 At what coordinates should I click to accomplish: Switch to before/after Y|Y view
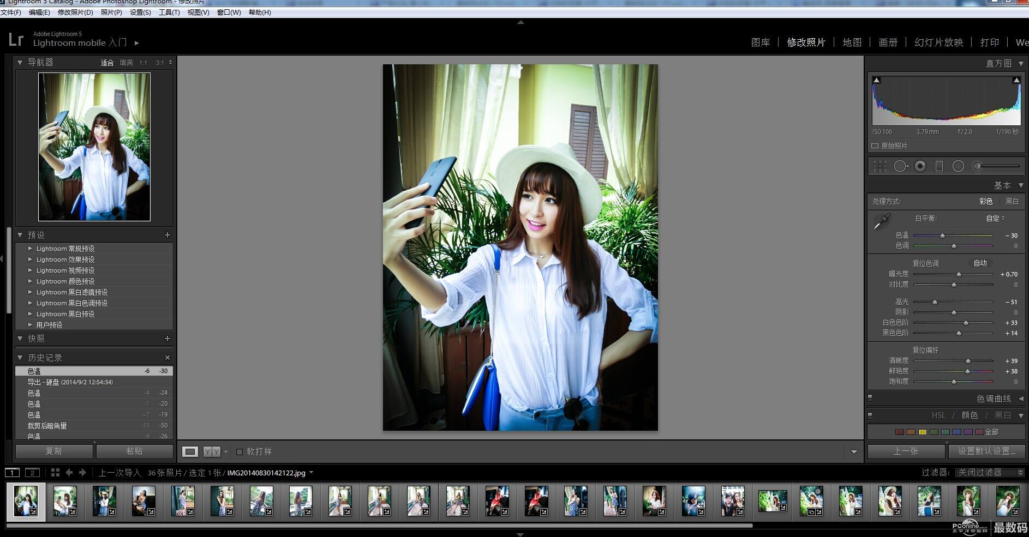pos(212,451)
